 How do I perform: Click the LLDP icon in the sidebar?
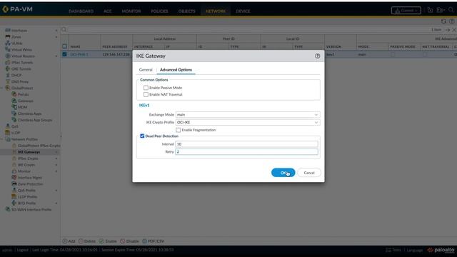coord(8,133)
